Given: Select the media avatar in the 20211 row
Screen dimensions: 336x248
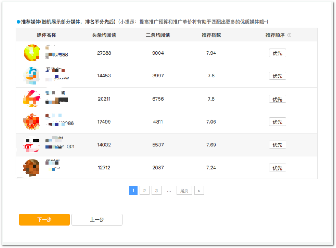Looking at the screenshot, I should pos(32,98).
